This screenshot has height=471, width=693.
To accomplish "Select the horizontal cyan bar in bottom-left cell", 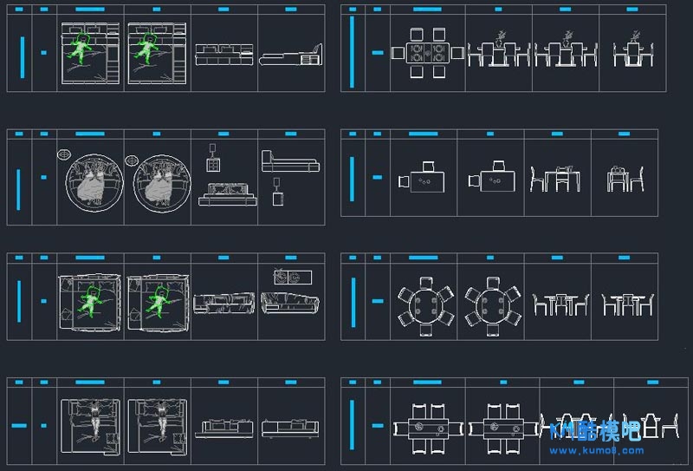I will point(19,426).
